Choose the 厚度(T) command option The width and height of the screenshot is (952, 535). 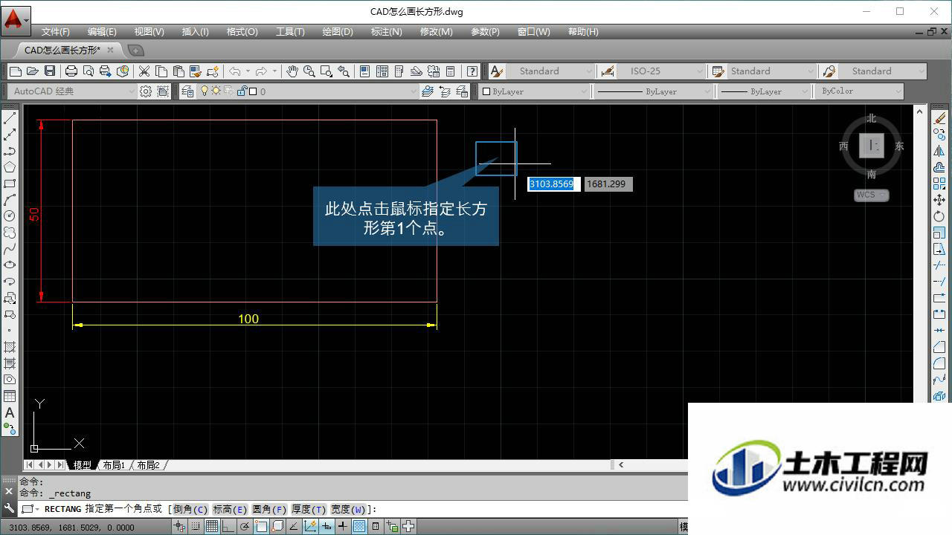(x=309, y=509)
